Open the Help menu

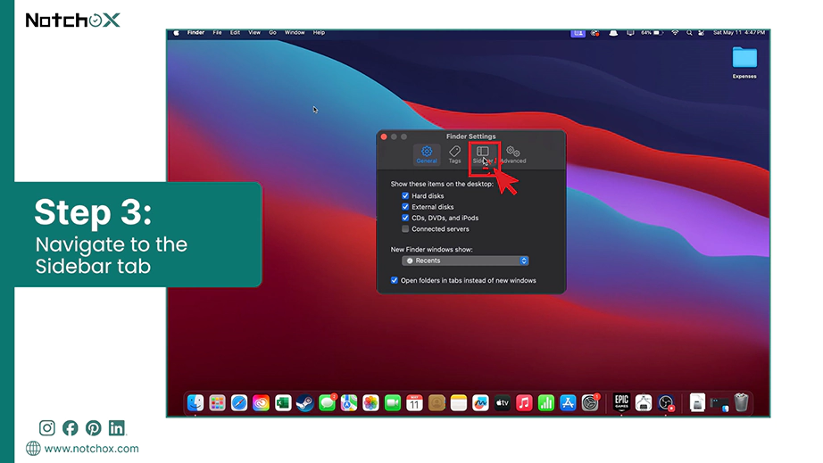pos(319,32)
